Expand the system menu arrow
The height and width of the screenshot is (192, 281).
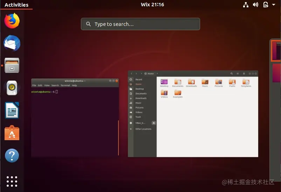coord(274,5)
